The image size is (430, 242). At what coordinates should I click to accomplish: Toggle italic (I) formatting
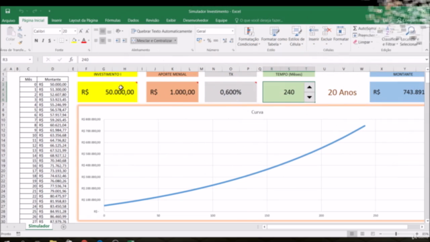pyautogui.click(x=43, y=40)
